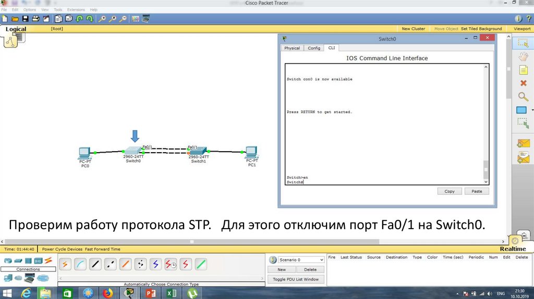The image size is (534, 299).
Task: Switch to the Physical tab in Switch0
Action: [x=292, y=48]
